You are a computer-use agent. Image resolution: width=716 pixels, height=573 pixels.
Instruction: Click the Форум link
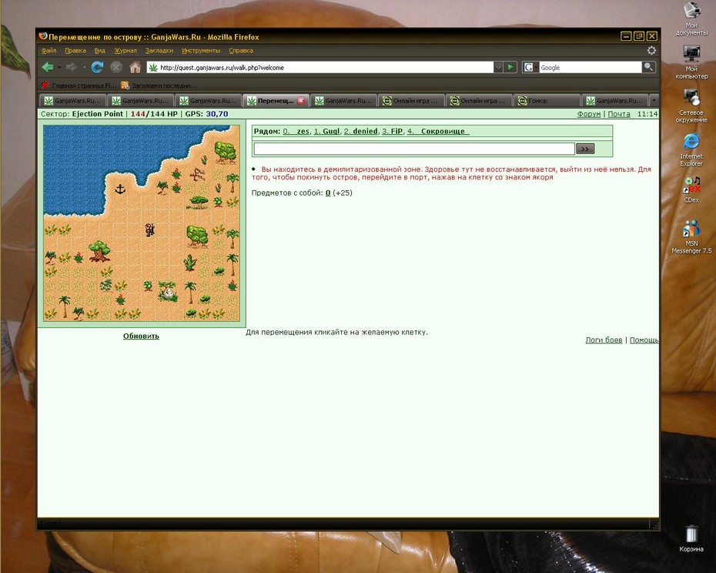(x=589, y=114)
